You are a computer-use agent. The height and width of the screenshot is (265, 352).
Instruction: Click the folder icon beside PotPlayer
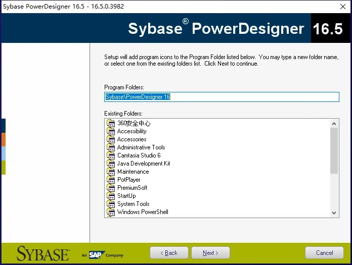[111, 179]
